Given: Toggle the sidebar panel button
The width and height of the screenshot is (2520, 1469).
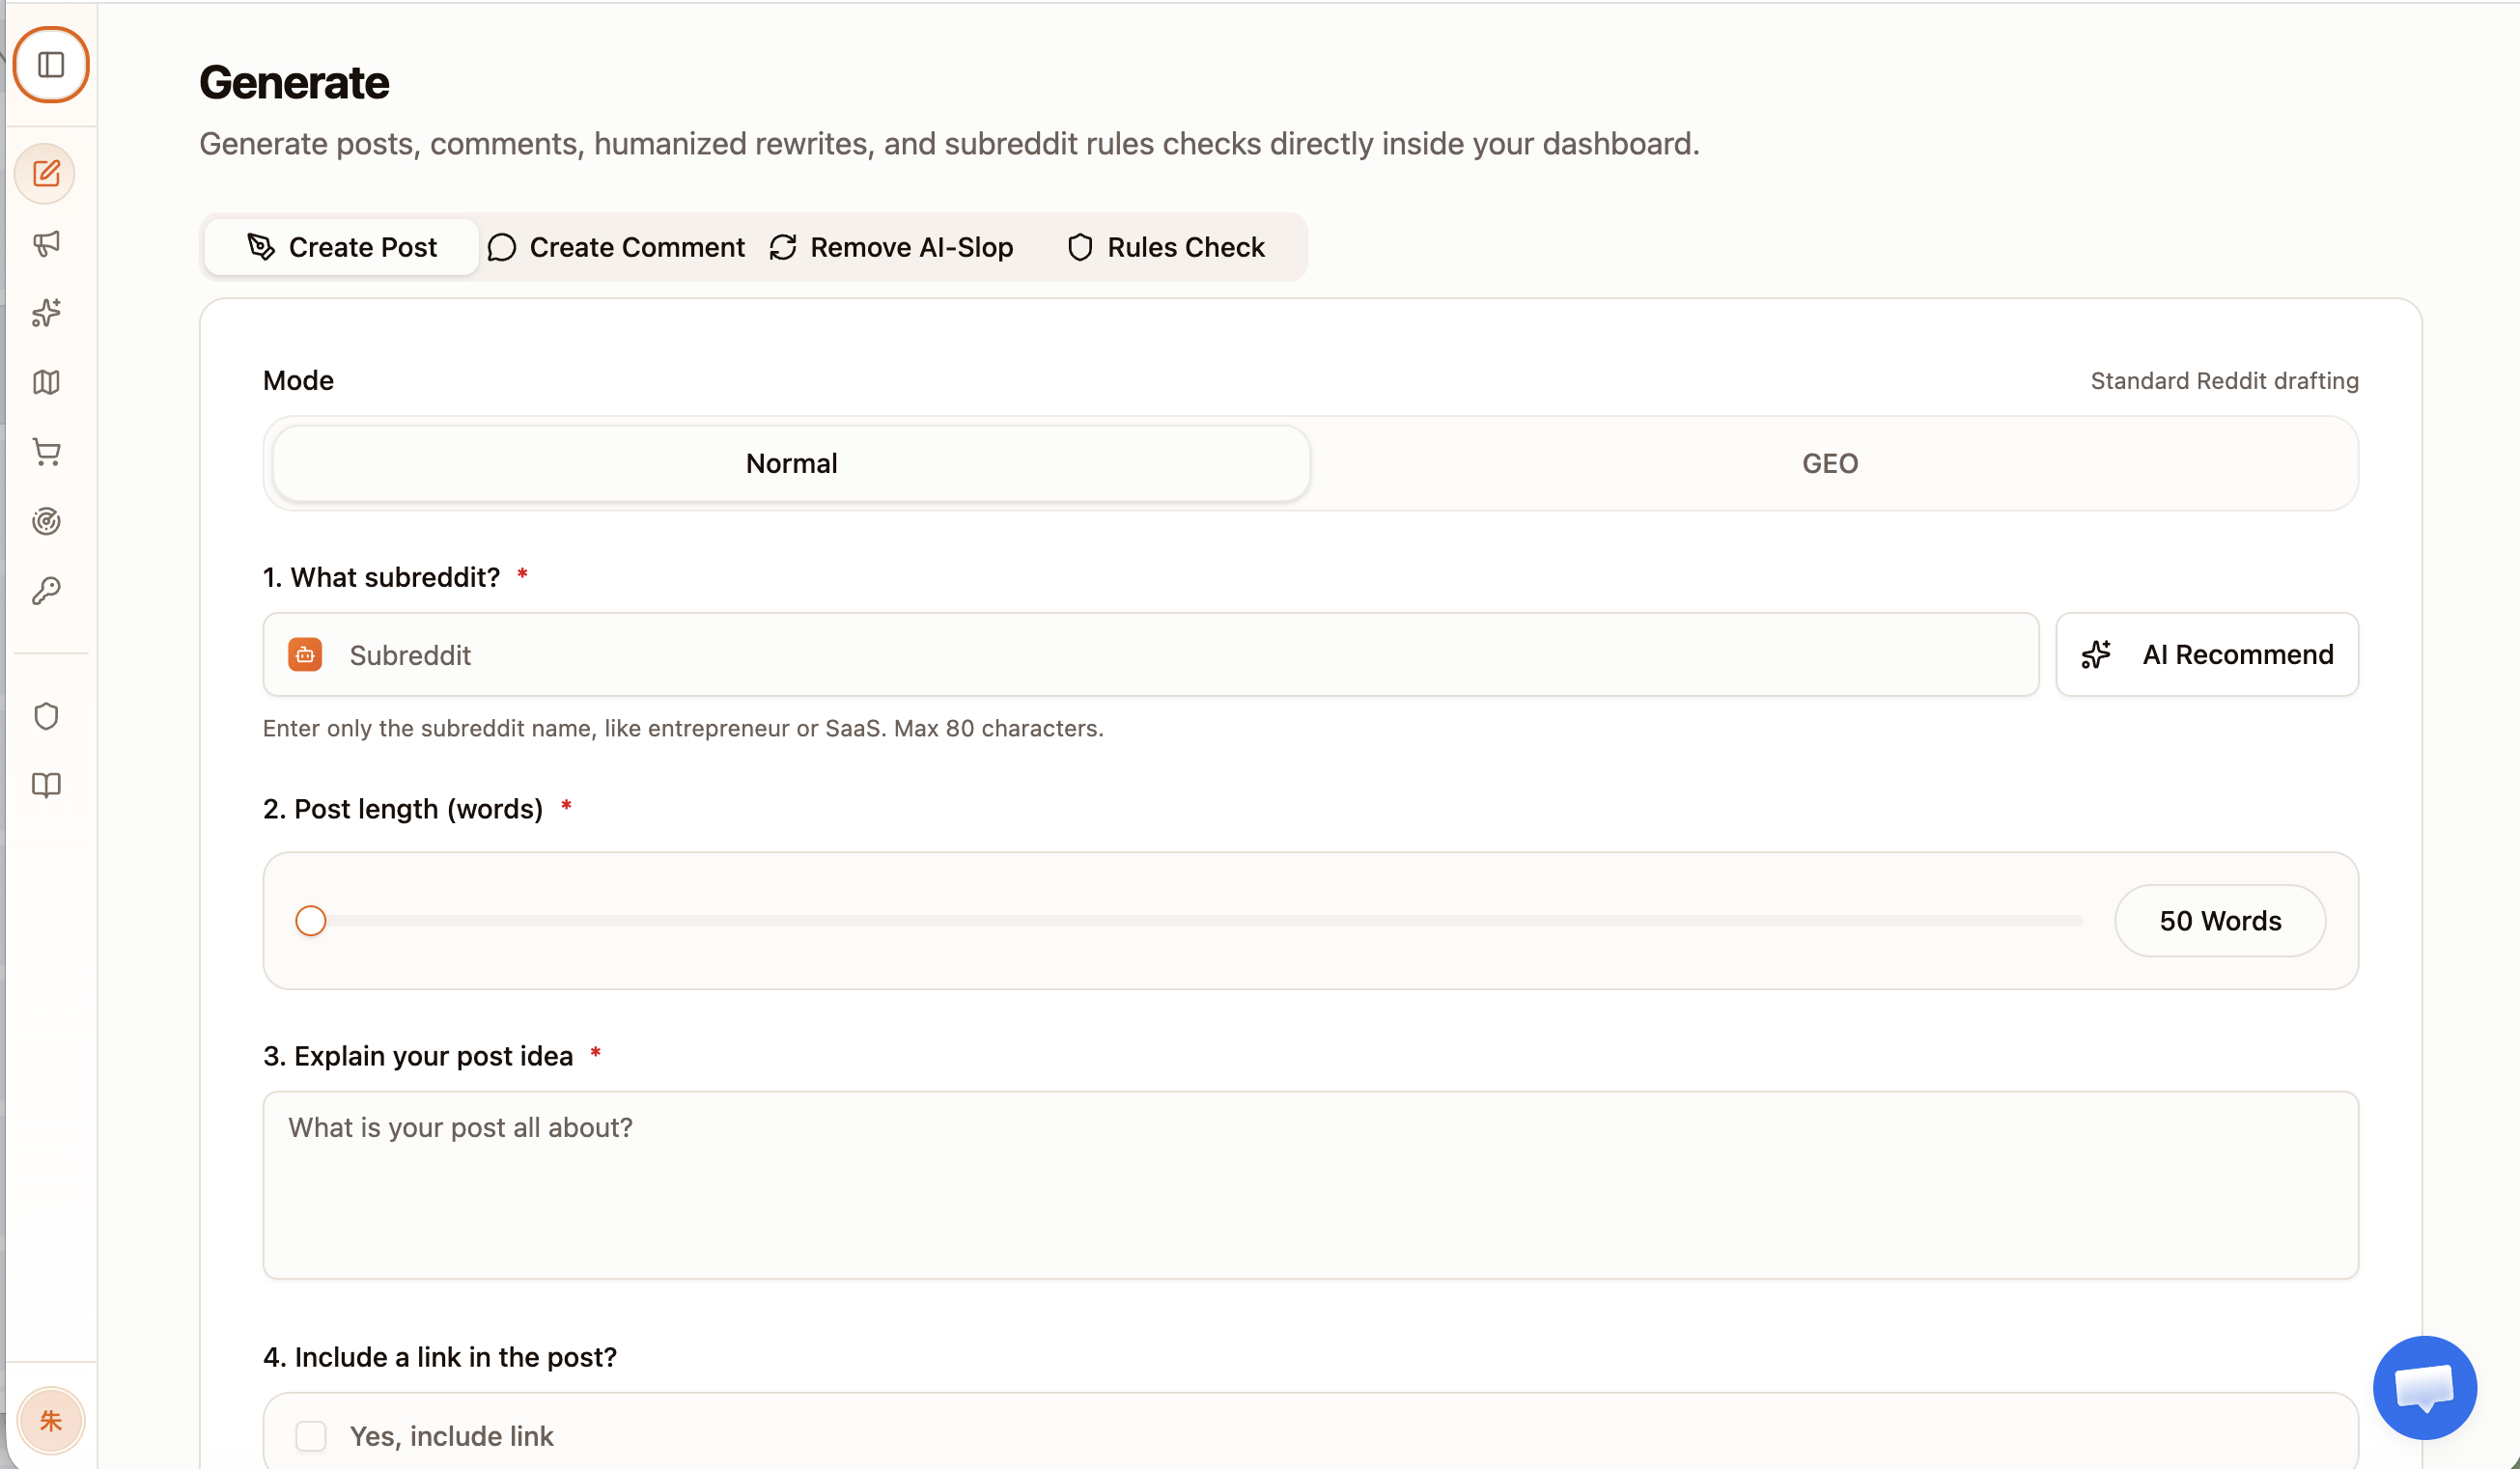Looking at the screenshot, I should 51,65.
